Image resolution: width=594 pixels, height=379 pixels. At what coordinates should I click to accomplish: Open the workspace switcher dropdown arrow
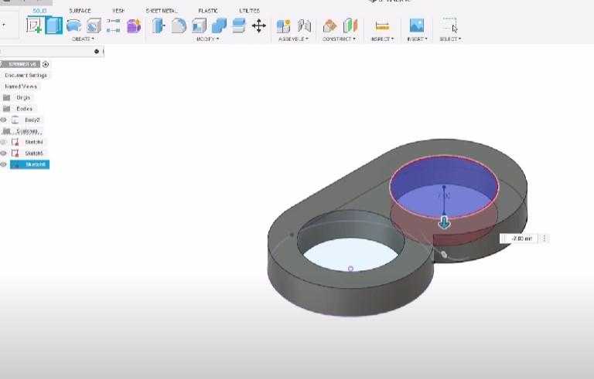tap(4, 25)
